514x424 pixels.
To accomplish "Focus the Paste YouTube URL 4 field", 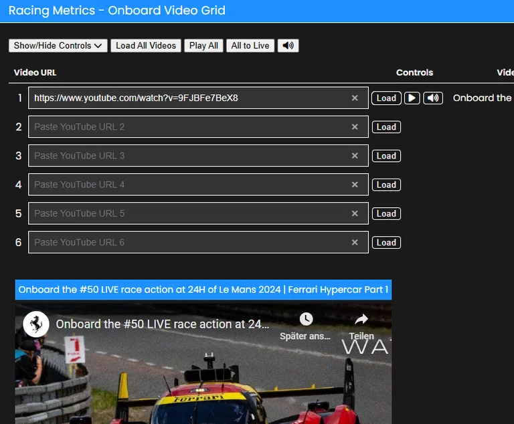I will tap(198, 184).
